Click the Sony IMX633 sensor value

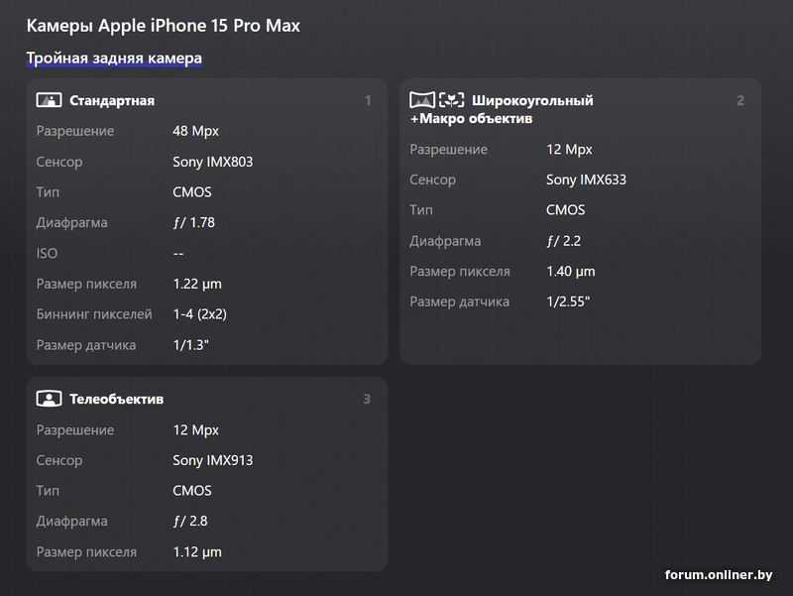(x=586, y=180)
